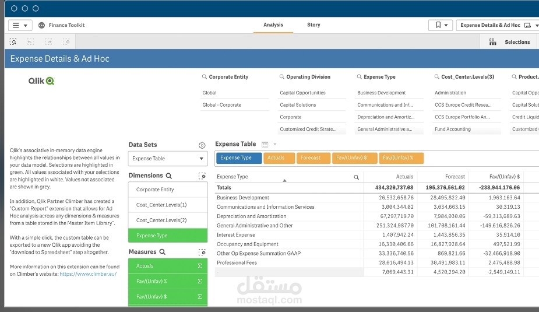Sort by Actuals column header
Viewport: 539px width, 312px height.
point(404,177)
